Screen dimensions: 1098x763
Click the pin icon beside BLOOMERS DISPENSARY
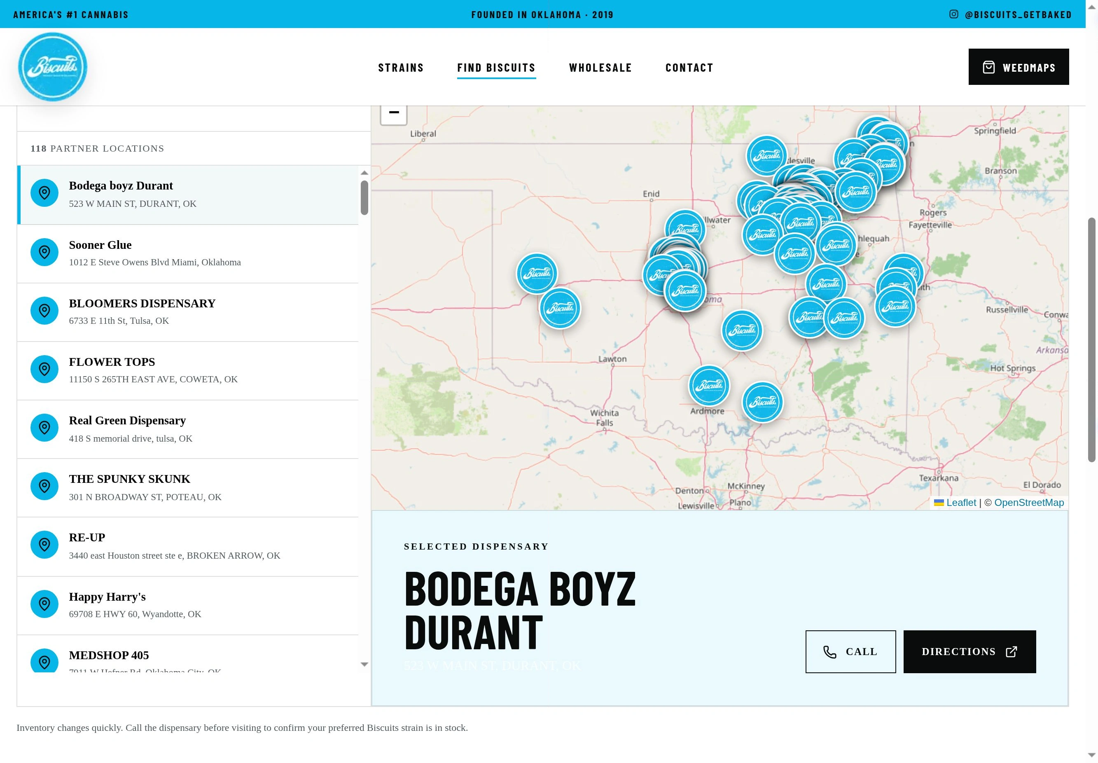pos(44,311)
